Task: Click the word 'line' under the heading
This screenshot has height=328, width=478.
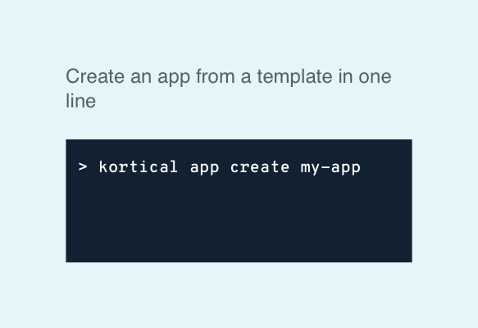Action: [81, 101]
